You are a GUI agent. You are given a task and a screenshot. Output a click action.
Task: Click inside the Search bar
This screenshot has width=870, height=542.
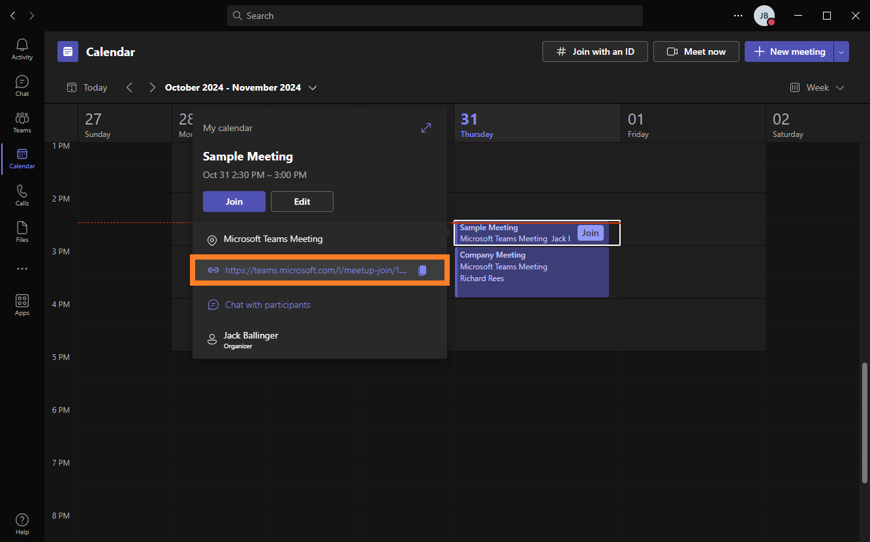(435, 15)
